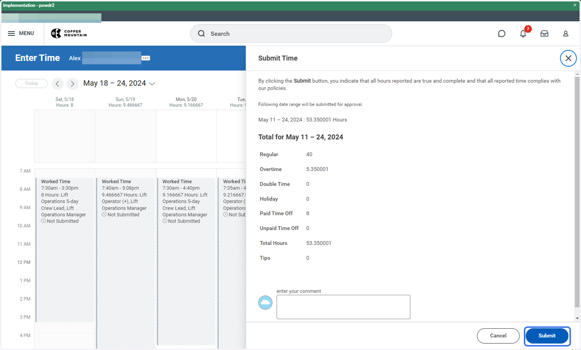Open the hamburger MENU button

point(21,33)
